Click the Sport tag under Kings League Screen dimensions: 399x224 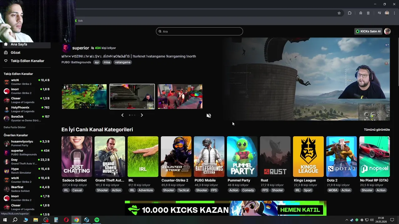point(308,190)
